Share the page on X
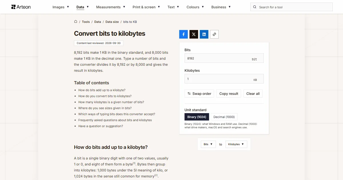Screen dimensions: 343x180 [x=194, y=34]
